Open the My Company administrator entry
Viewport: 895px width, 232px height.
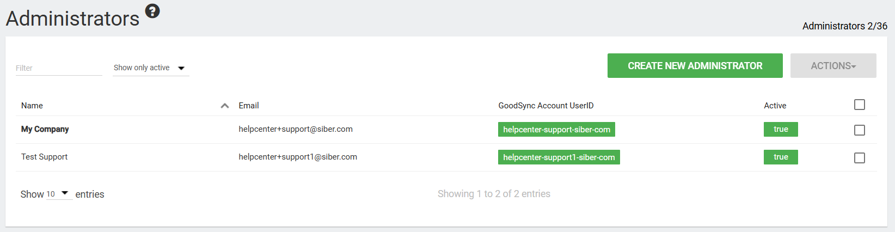45,129
